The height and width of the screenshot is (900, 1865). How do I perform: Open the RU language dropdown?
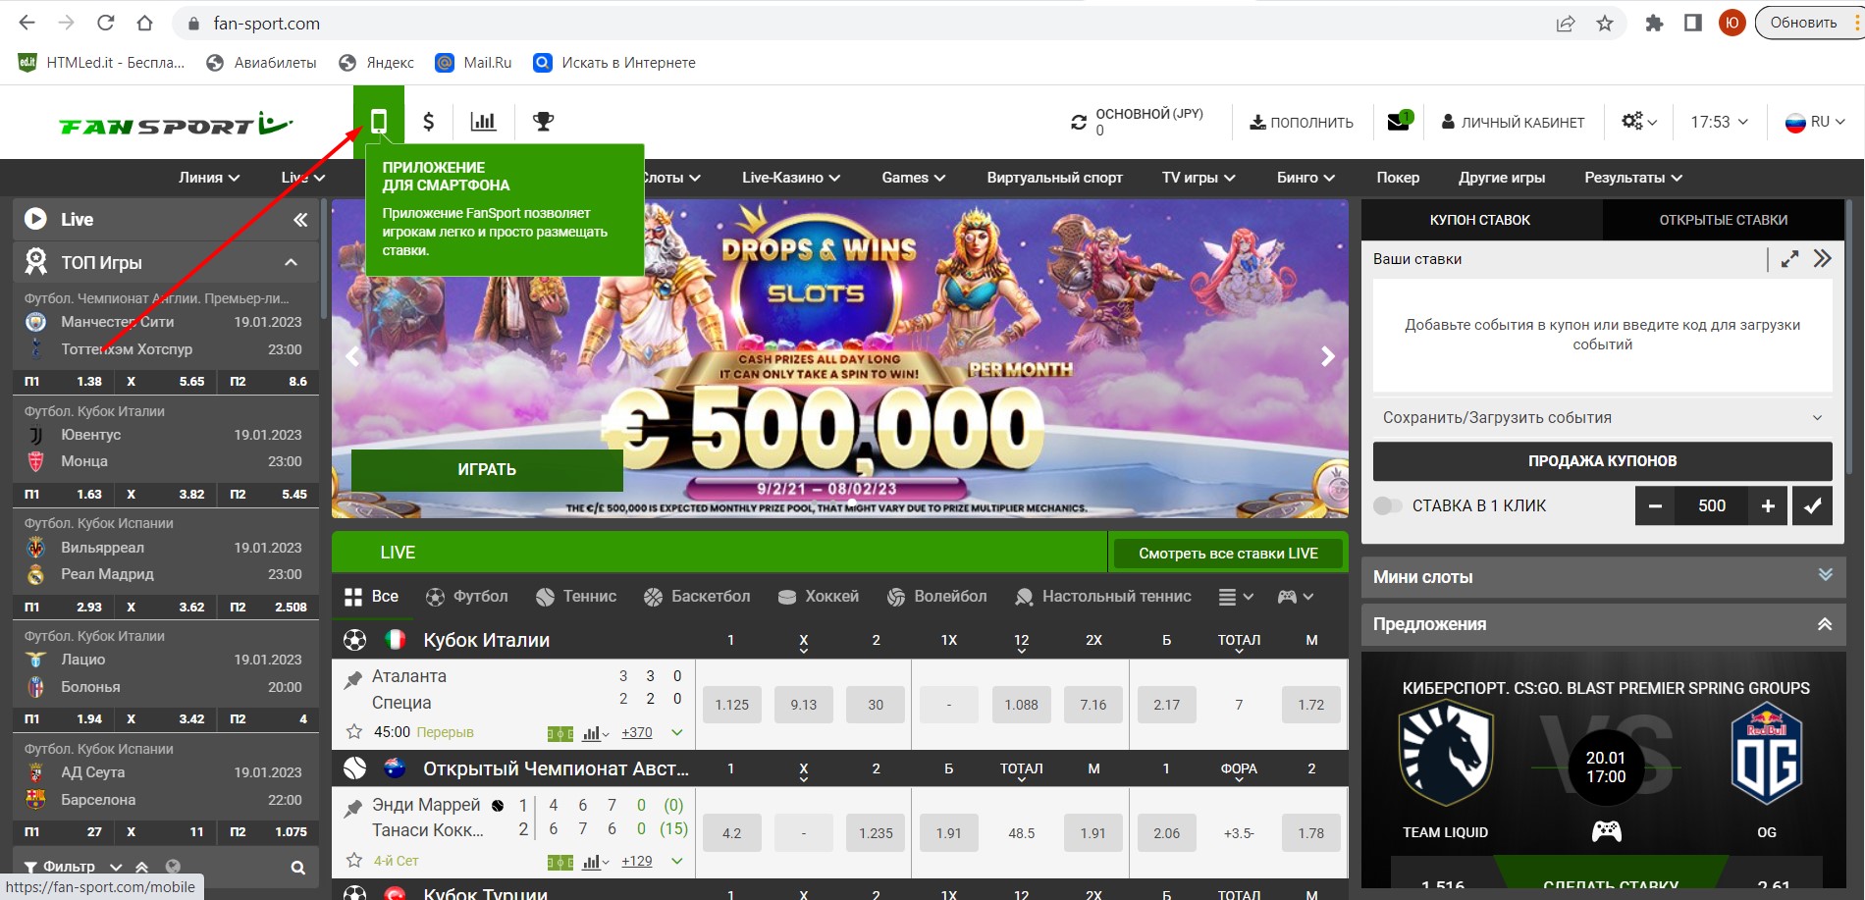point(1815,122)
